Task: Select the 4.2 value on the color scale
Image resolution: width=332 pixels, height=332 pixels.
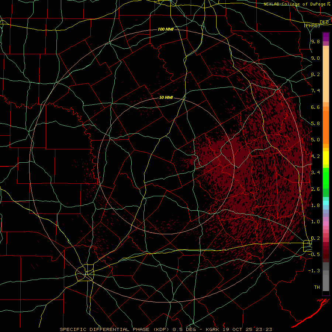Action: click(x=315, y=156)
